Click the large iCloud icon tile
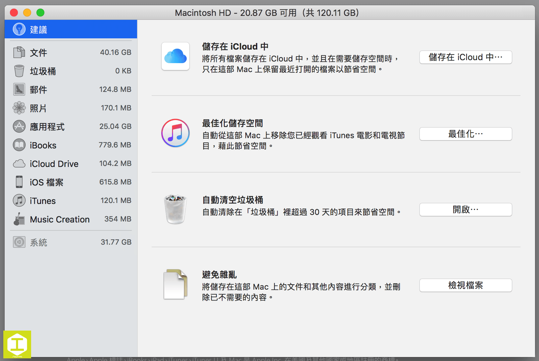This screenshot has width=539, height=361. tap(175, 56)
